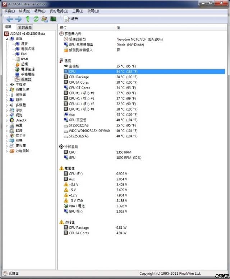
Task: Go forward with the blue right arrow
Action: coord(18,19)
